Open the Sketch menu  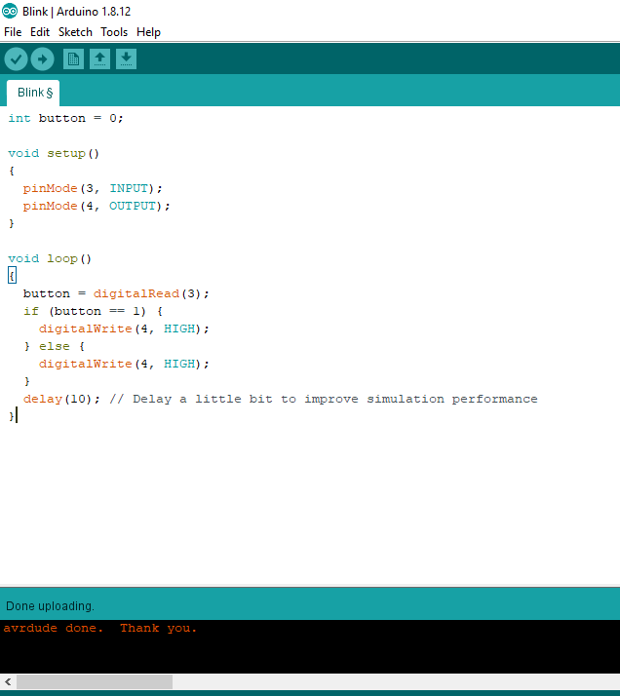click(75, 32)
